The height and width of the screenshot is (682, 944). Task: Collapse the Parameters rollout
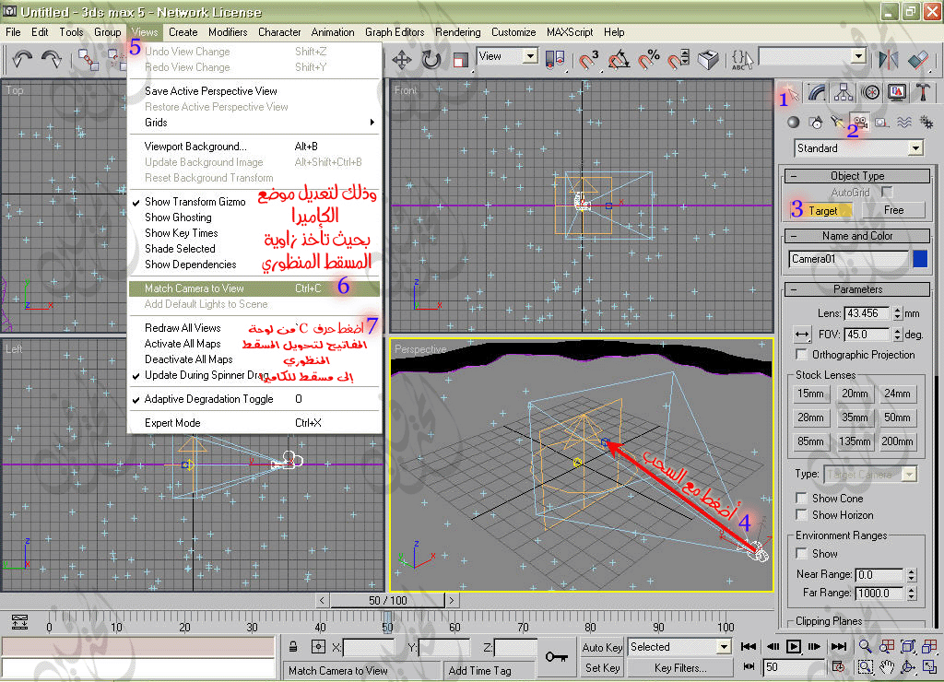coord(857,289)
